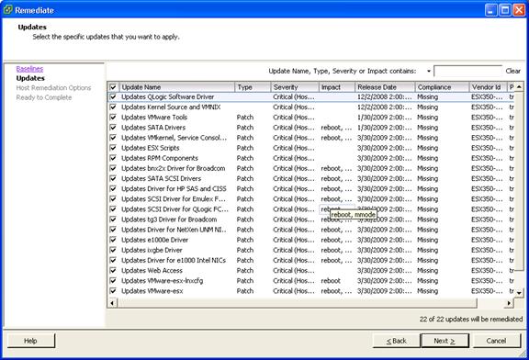Proceed with the Next button
The image size is (529, 360).
[445, 341]
